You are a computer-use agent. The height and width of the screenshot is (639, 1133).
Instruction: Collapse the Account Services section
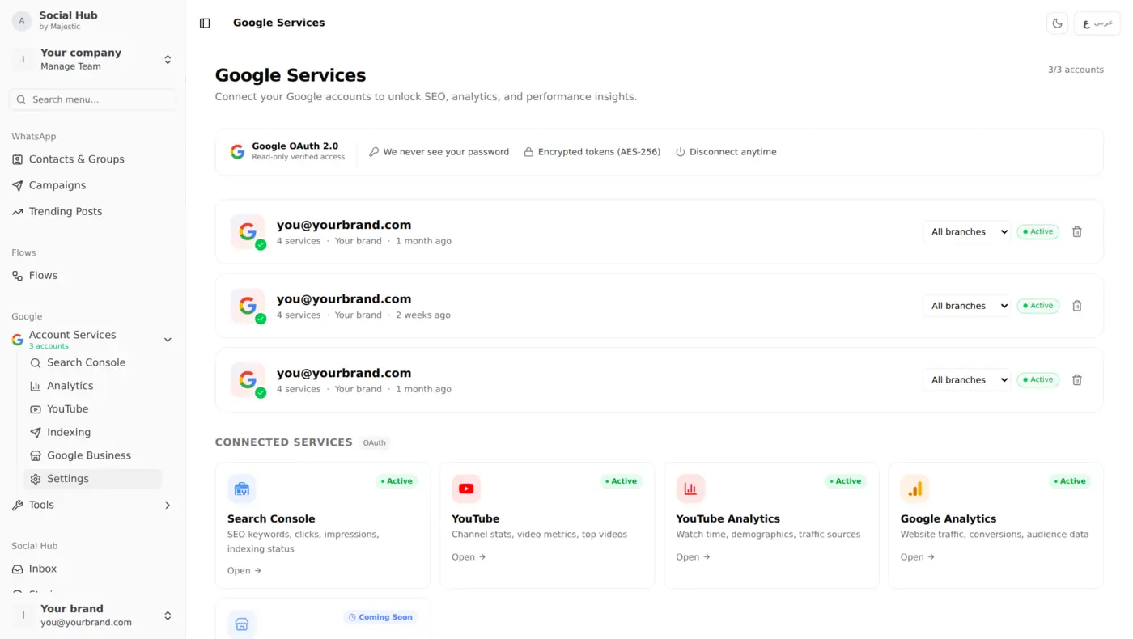coord(168,340)
